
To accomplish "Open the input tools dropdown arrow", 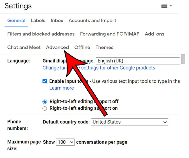I will point(171,6).
